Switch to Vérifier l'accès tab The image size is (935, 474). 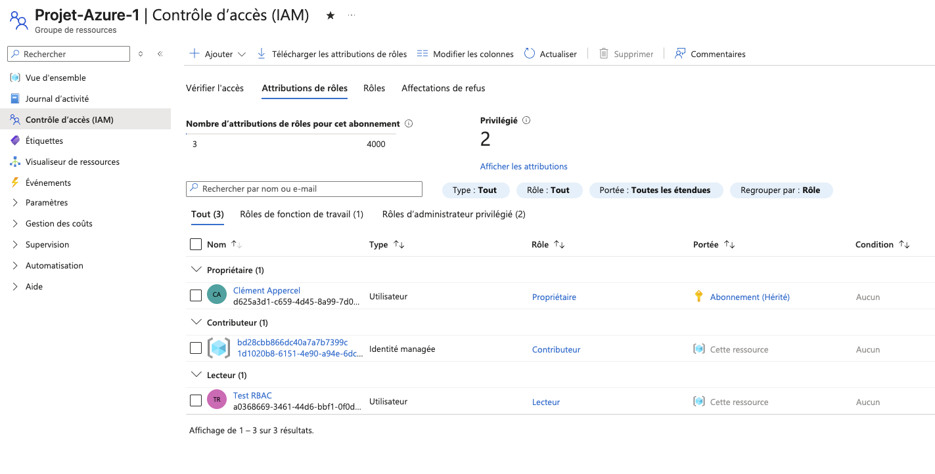[x=215, y=88]
